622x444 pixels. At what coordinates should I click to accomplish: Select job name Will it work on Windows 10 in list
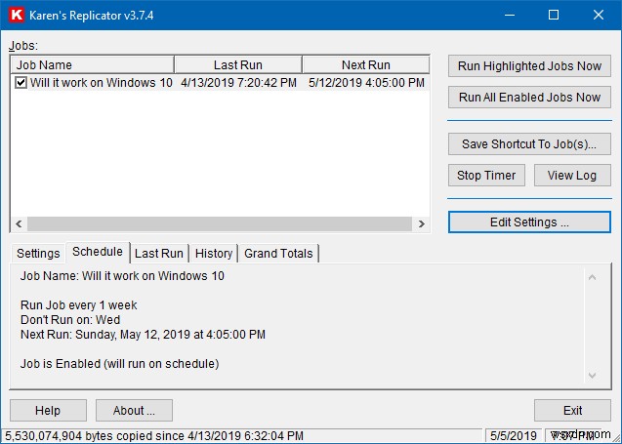102,82
